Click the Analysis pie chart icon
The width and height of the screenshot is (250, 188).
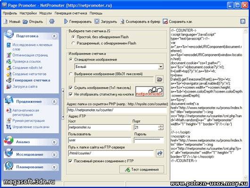pos(8,141)
